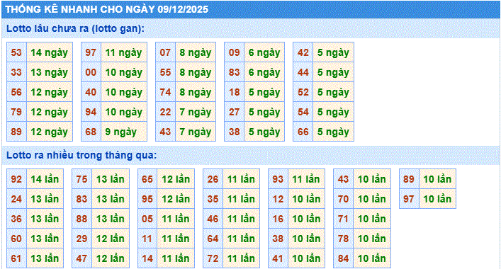The width and height of the screenshot is (501, 269).
Task: Click lotto number 29
Action: (x=82, y=239)
